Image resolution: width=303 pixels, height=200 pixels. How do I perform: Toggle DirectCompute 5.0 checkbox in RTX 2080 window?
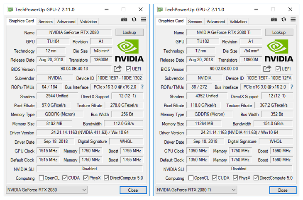point(106,178)
